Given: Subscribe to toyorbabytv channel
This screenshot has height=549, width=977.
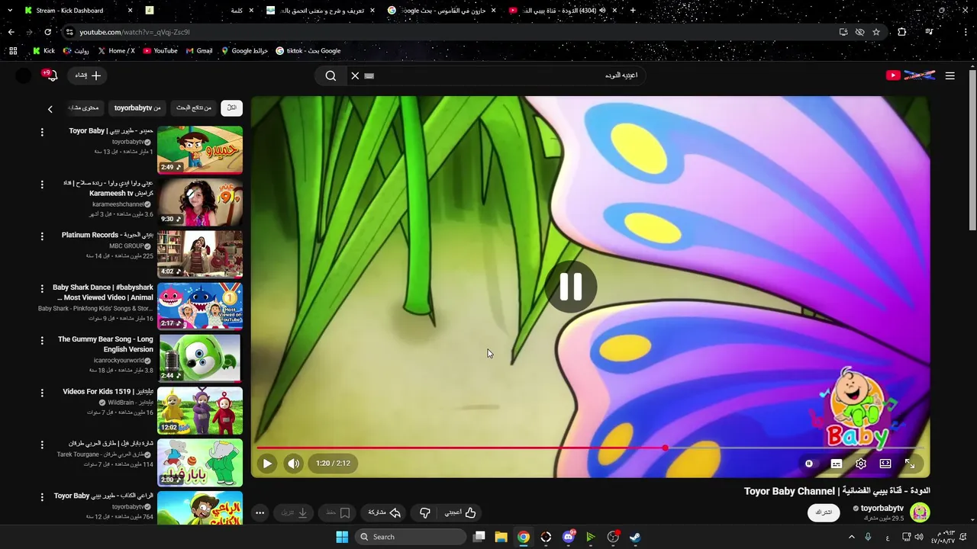Looking at the screenshot, I should point(824,512).
